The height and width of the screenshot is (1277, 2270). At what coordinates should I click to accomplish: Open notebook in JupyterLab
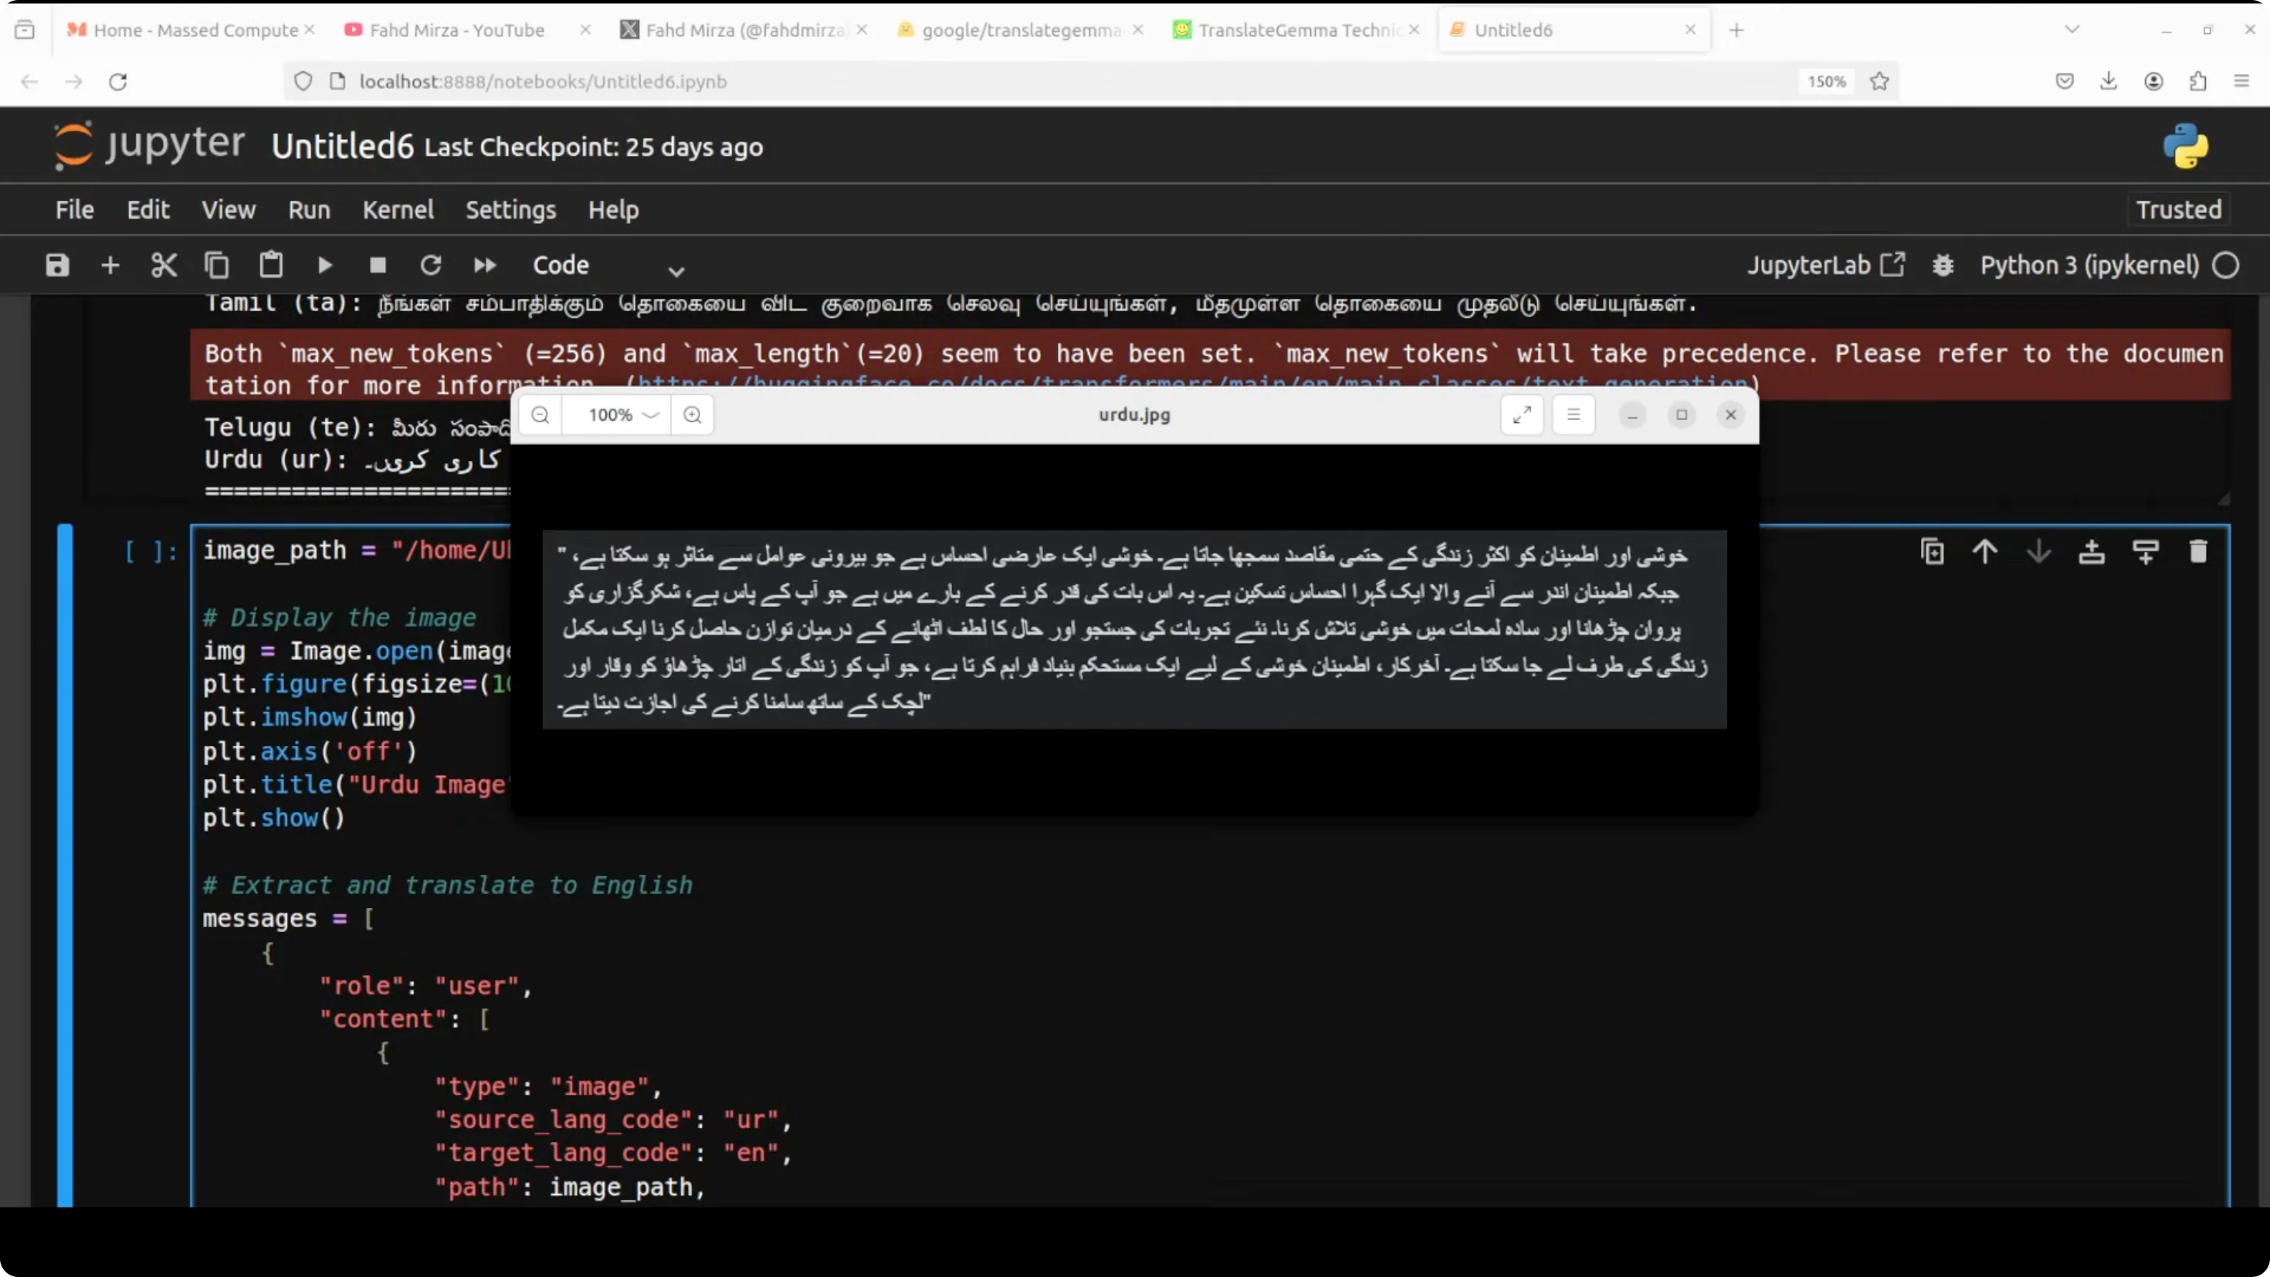coord(1825,266)
